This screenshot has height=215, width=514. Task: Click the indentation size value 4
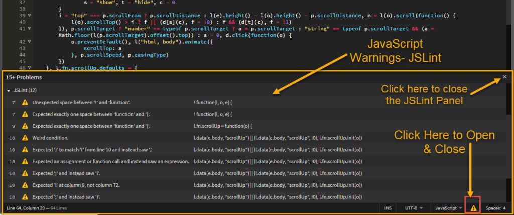tap(504, 207)
